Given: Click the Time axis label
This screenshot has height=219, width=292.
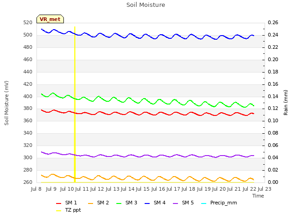Looking at the screenshot, I should 258,196.
